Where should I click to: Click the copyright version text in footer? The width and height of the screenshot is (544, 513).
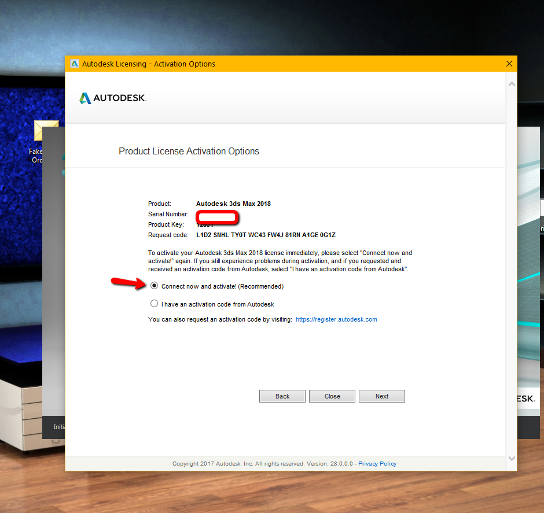click(x=263, y=464)
